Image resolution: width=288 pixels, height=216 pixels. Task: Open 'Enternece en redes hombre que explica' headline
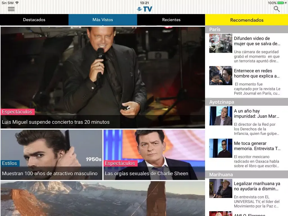(x=257, y=73)
